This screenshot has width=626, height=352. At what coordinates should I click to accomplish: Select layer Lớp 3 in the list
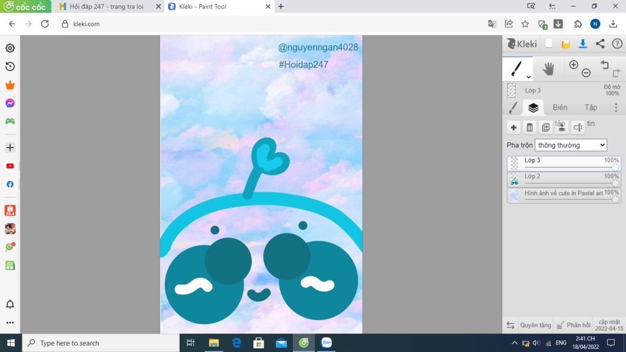click(564, 164)
